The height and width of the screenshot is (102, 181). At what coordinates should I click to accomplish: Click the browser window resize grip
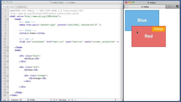pyautogui.click(x=179, y=100)
